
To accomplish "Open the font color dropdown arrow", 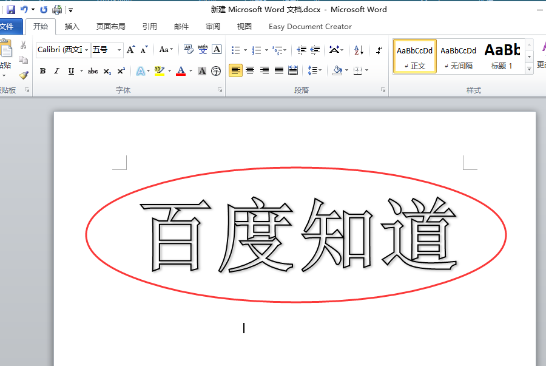I will point(191,71).
